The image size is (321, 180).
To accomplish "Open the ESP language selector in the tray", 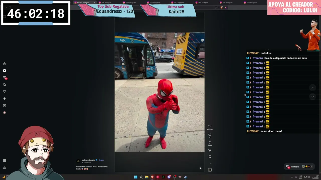I will coord(301,177).
